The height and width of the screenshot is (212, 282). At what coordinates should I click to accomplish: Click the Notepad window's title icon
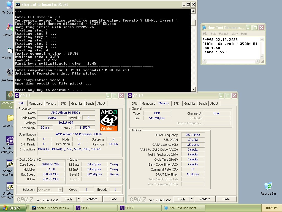point(204,28)
